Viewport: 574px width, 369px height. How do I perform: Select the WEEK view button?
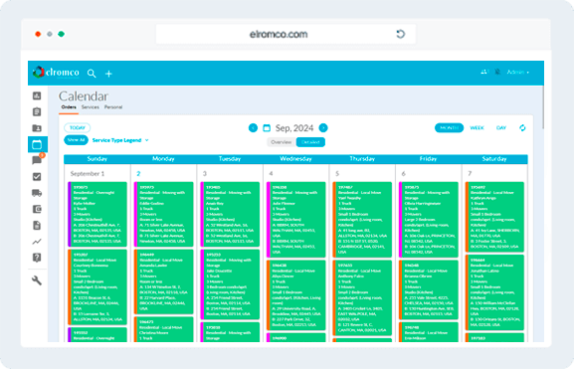point(477,127)
